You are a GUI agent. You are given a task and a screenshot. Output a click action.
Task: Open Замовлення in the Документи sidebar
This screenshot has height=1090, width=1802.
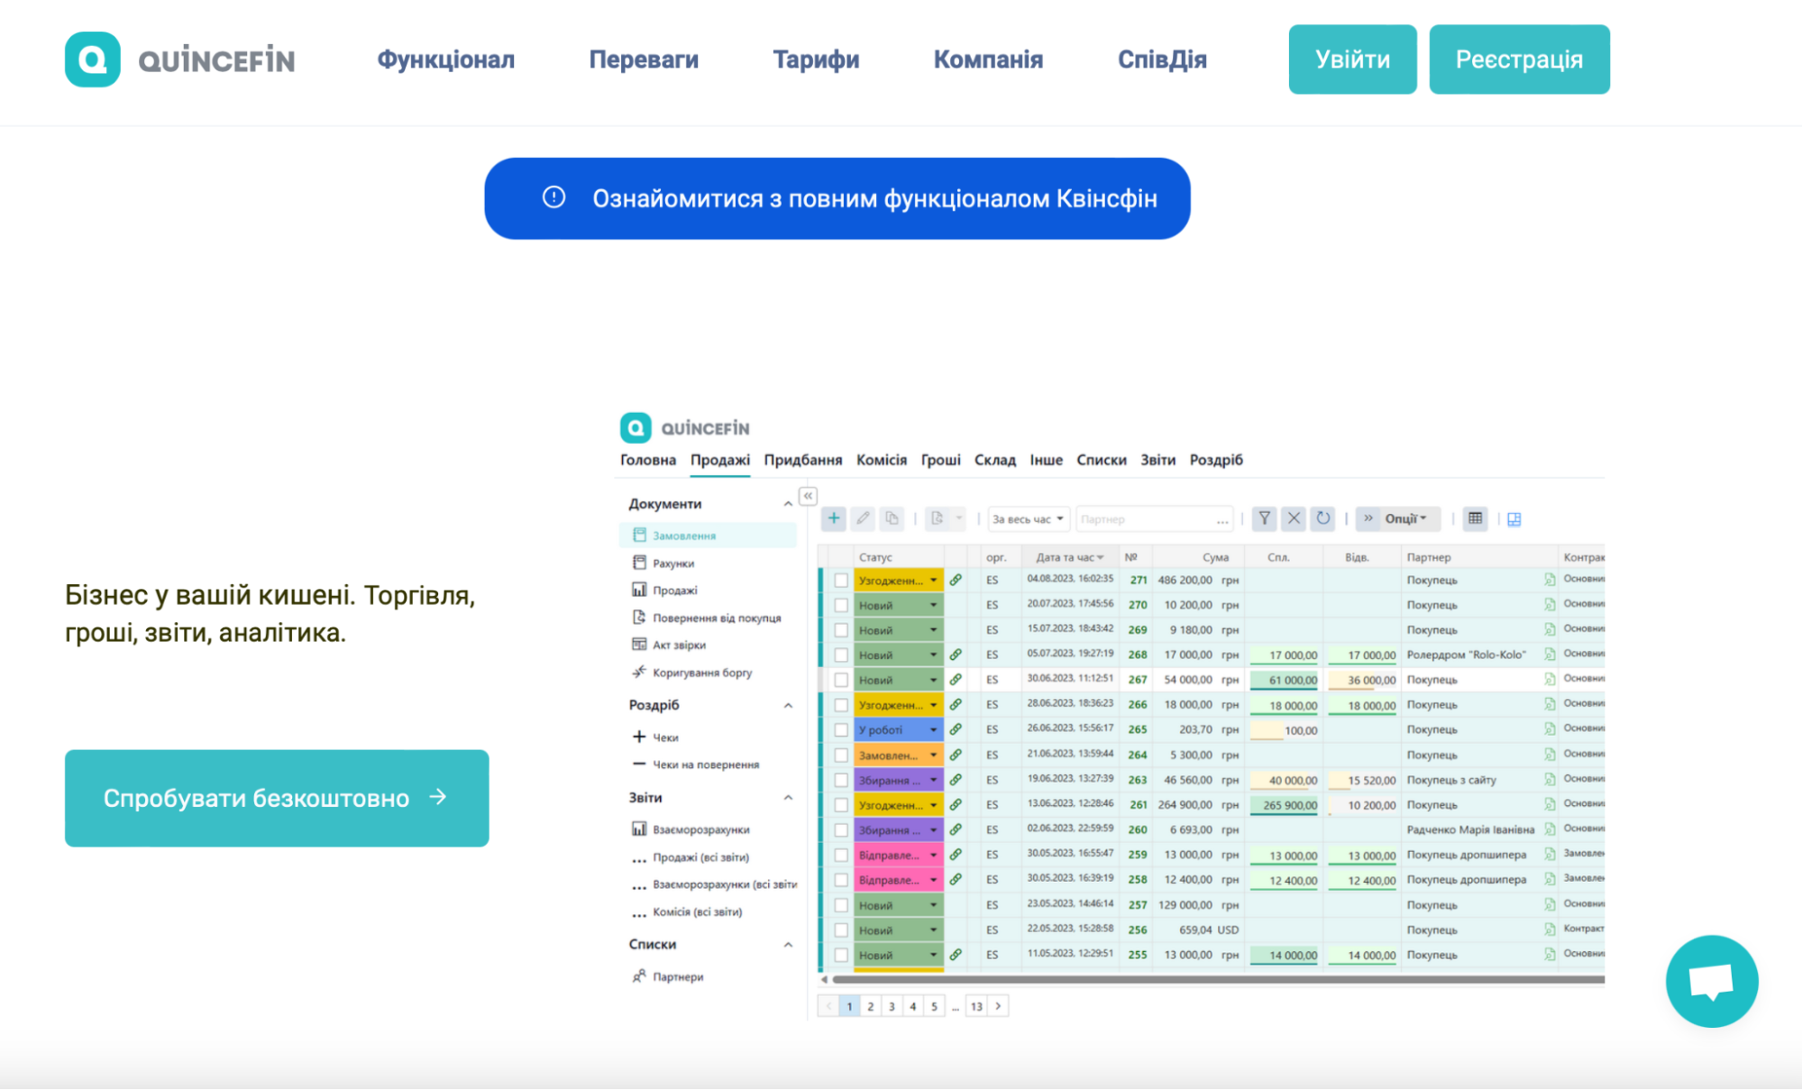(708, 536)
